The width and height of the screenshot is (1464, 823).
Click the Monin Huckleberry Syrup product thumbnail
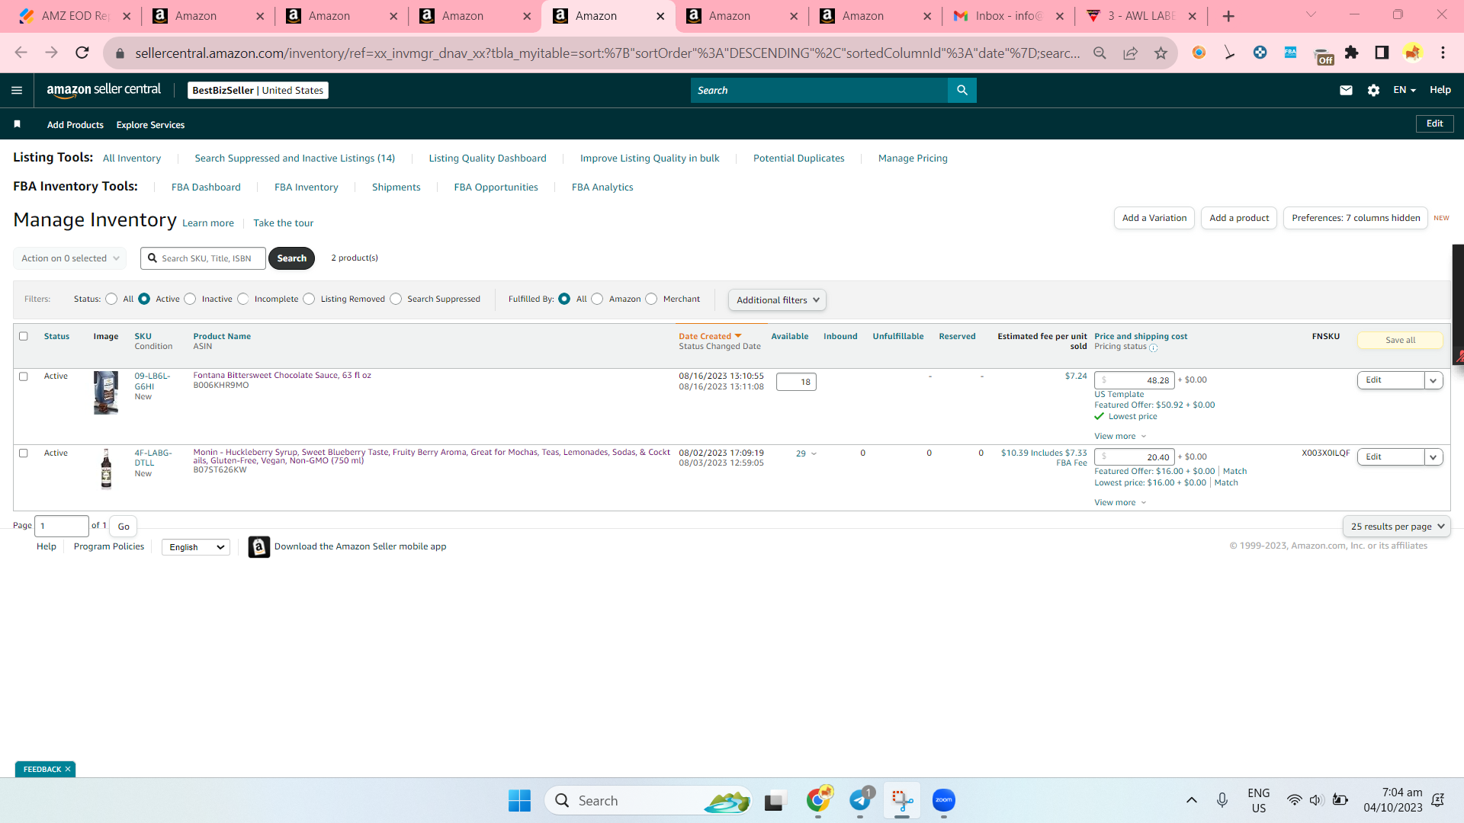(x=106, y=469)
